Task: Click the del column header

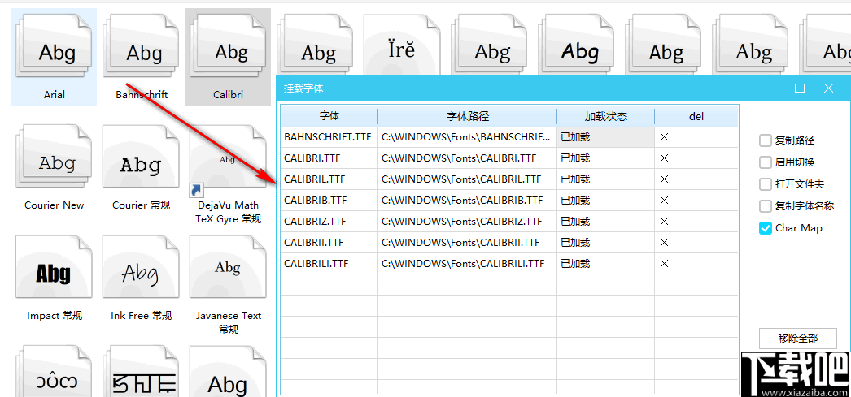Action: pos(696,116)
